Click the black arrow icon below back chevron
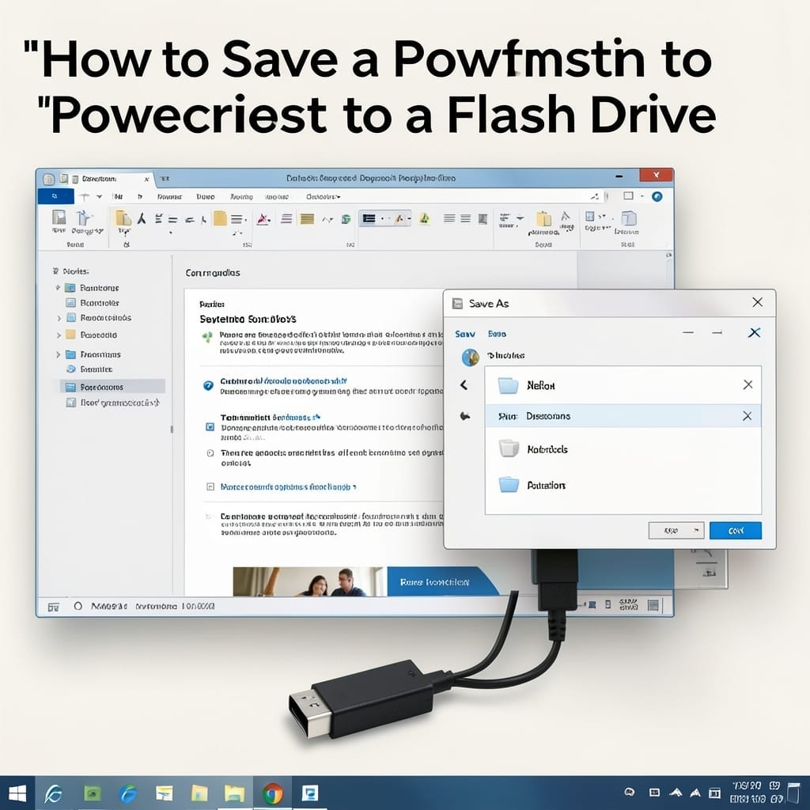This screenshot has width=810, height=810. (465, 416)
